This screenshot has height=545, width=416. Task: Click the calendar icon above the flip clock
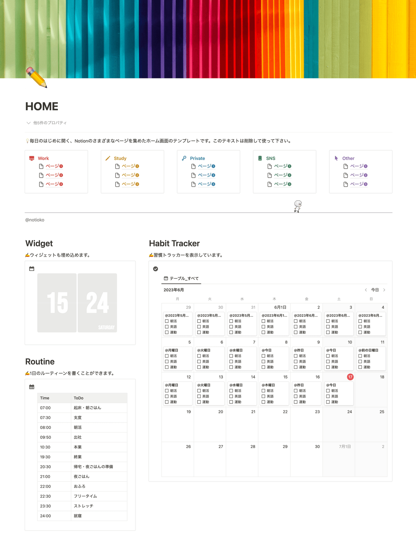click(32, 269)
